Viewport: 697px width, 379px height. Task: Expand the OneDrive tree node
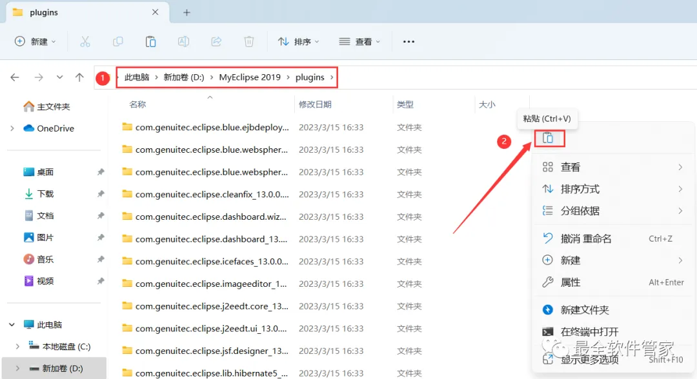(x=12, y=128)
